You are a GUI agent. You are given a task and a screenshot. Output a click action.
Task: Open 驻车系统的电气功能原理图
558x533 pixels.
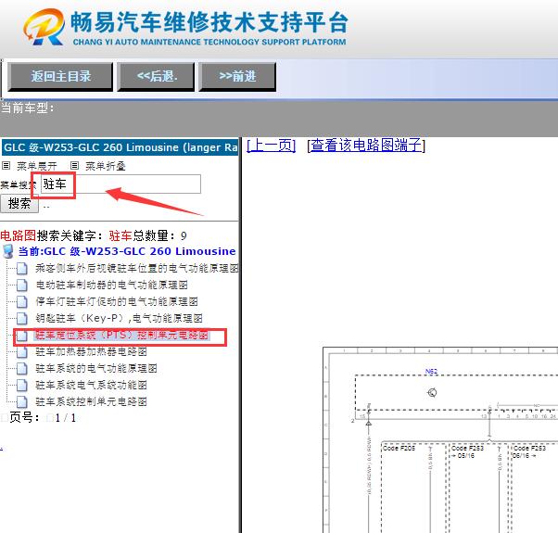click(x=96, y=369)
